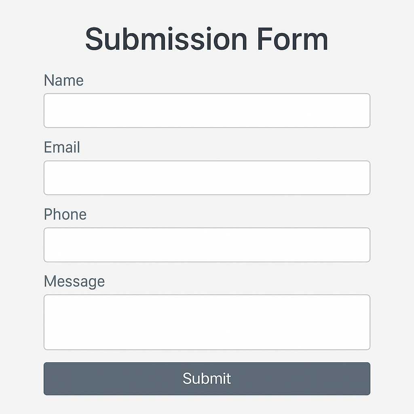The width and height of the screenshot is (414, 414).
Task: Send the form using Submit
Action: point(207,378)
